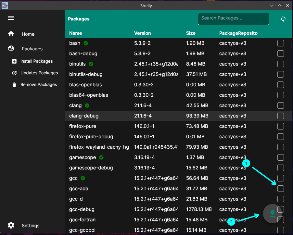This screenshot has width=293, height=235.
Task: Click the Packages cube icon
Action: click(x=11, y=49)
